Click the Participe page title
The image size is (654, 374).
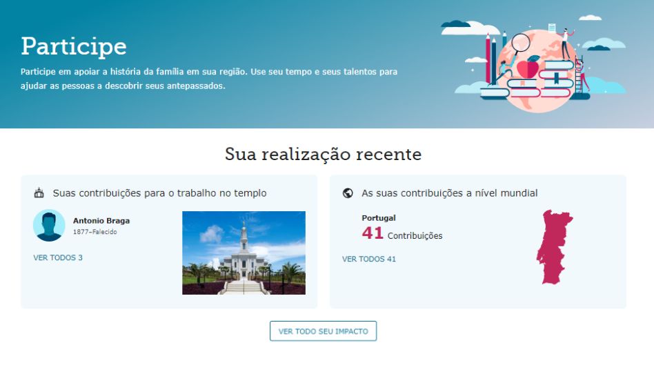pos(74,46)
